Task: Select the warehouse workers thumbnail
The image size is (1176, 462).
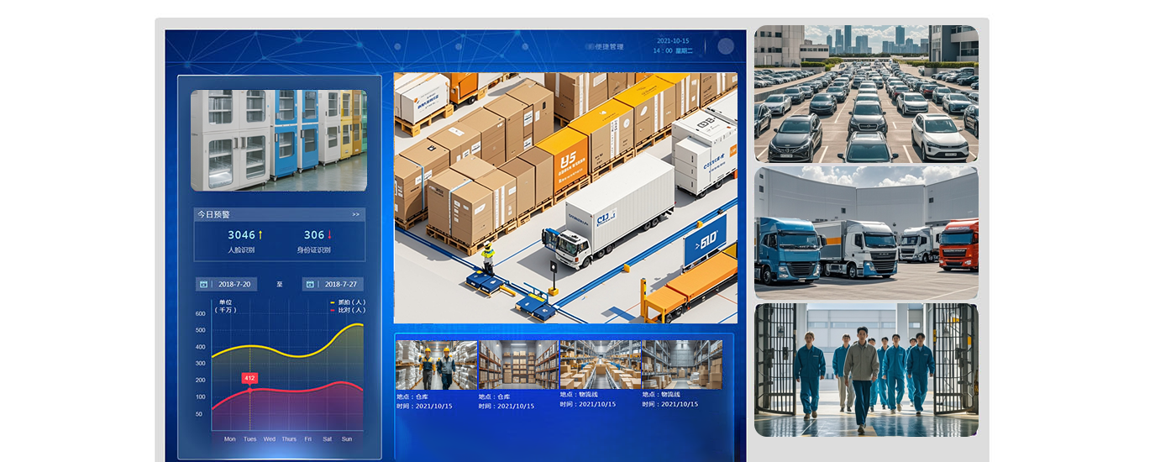Action: click(x=436, y=365)
